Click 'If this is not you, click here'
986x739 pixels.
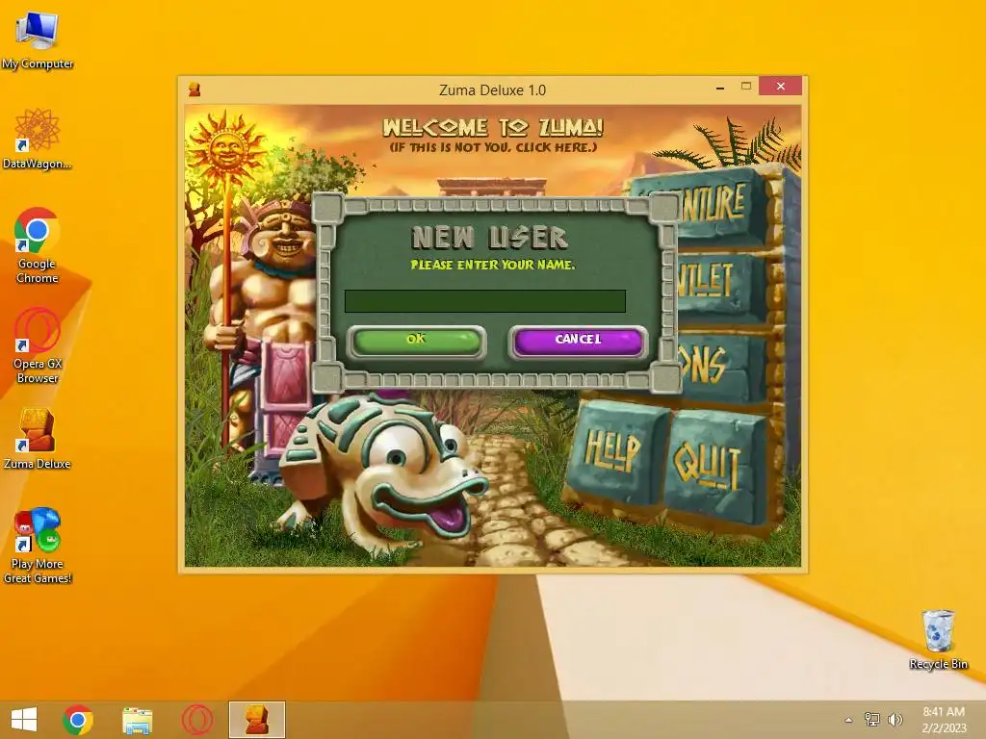tap(493, 147)
